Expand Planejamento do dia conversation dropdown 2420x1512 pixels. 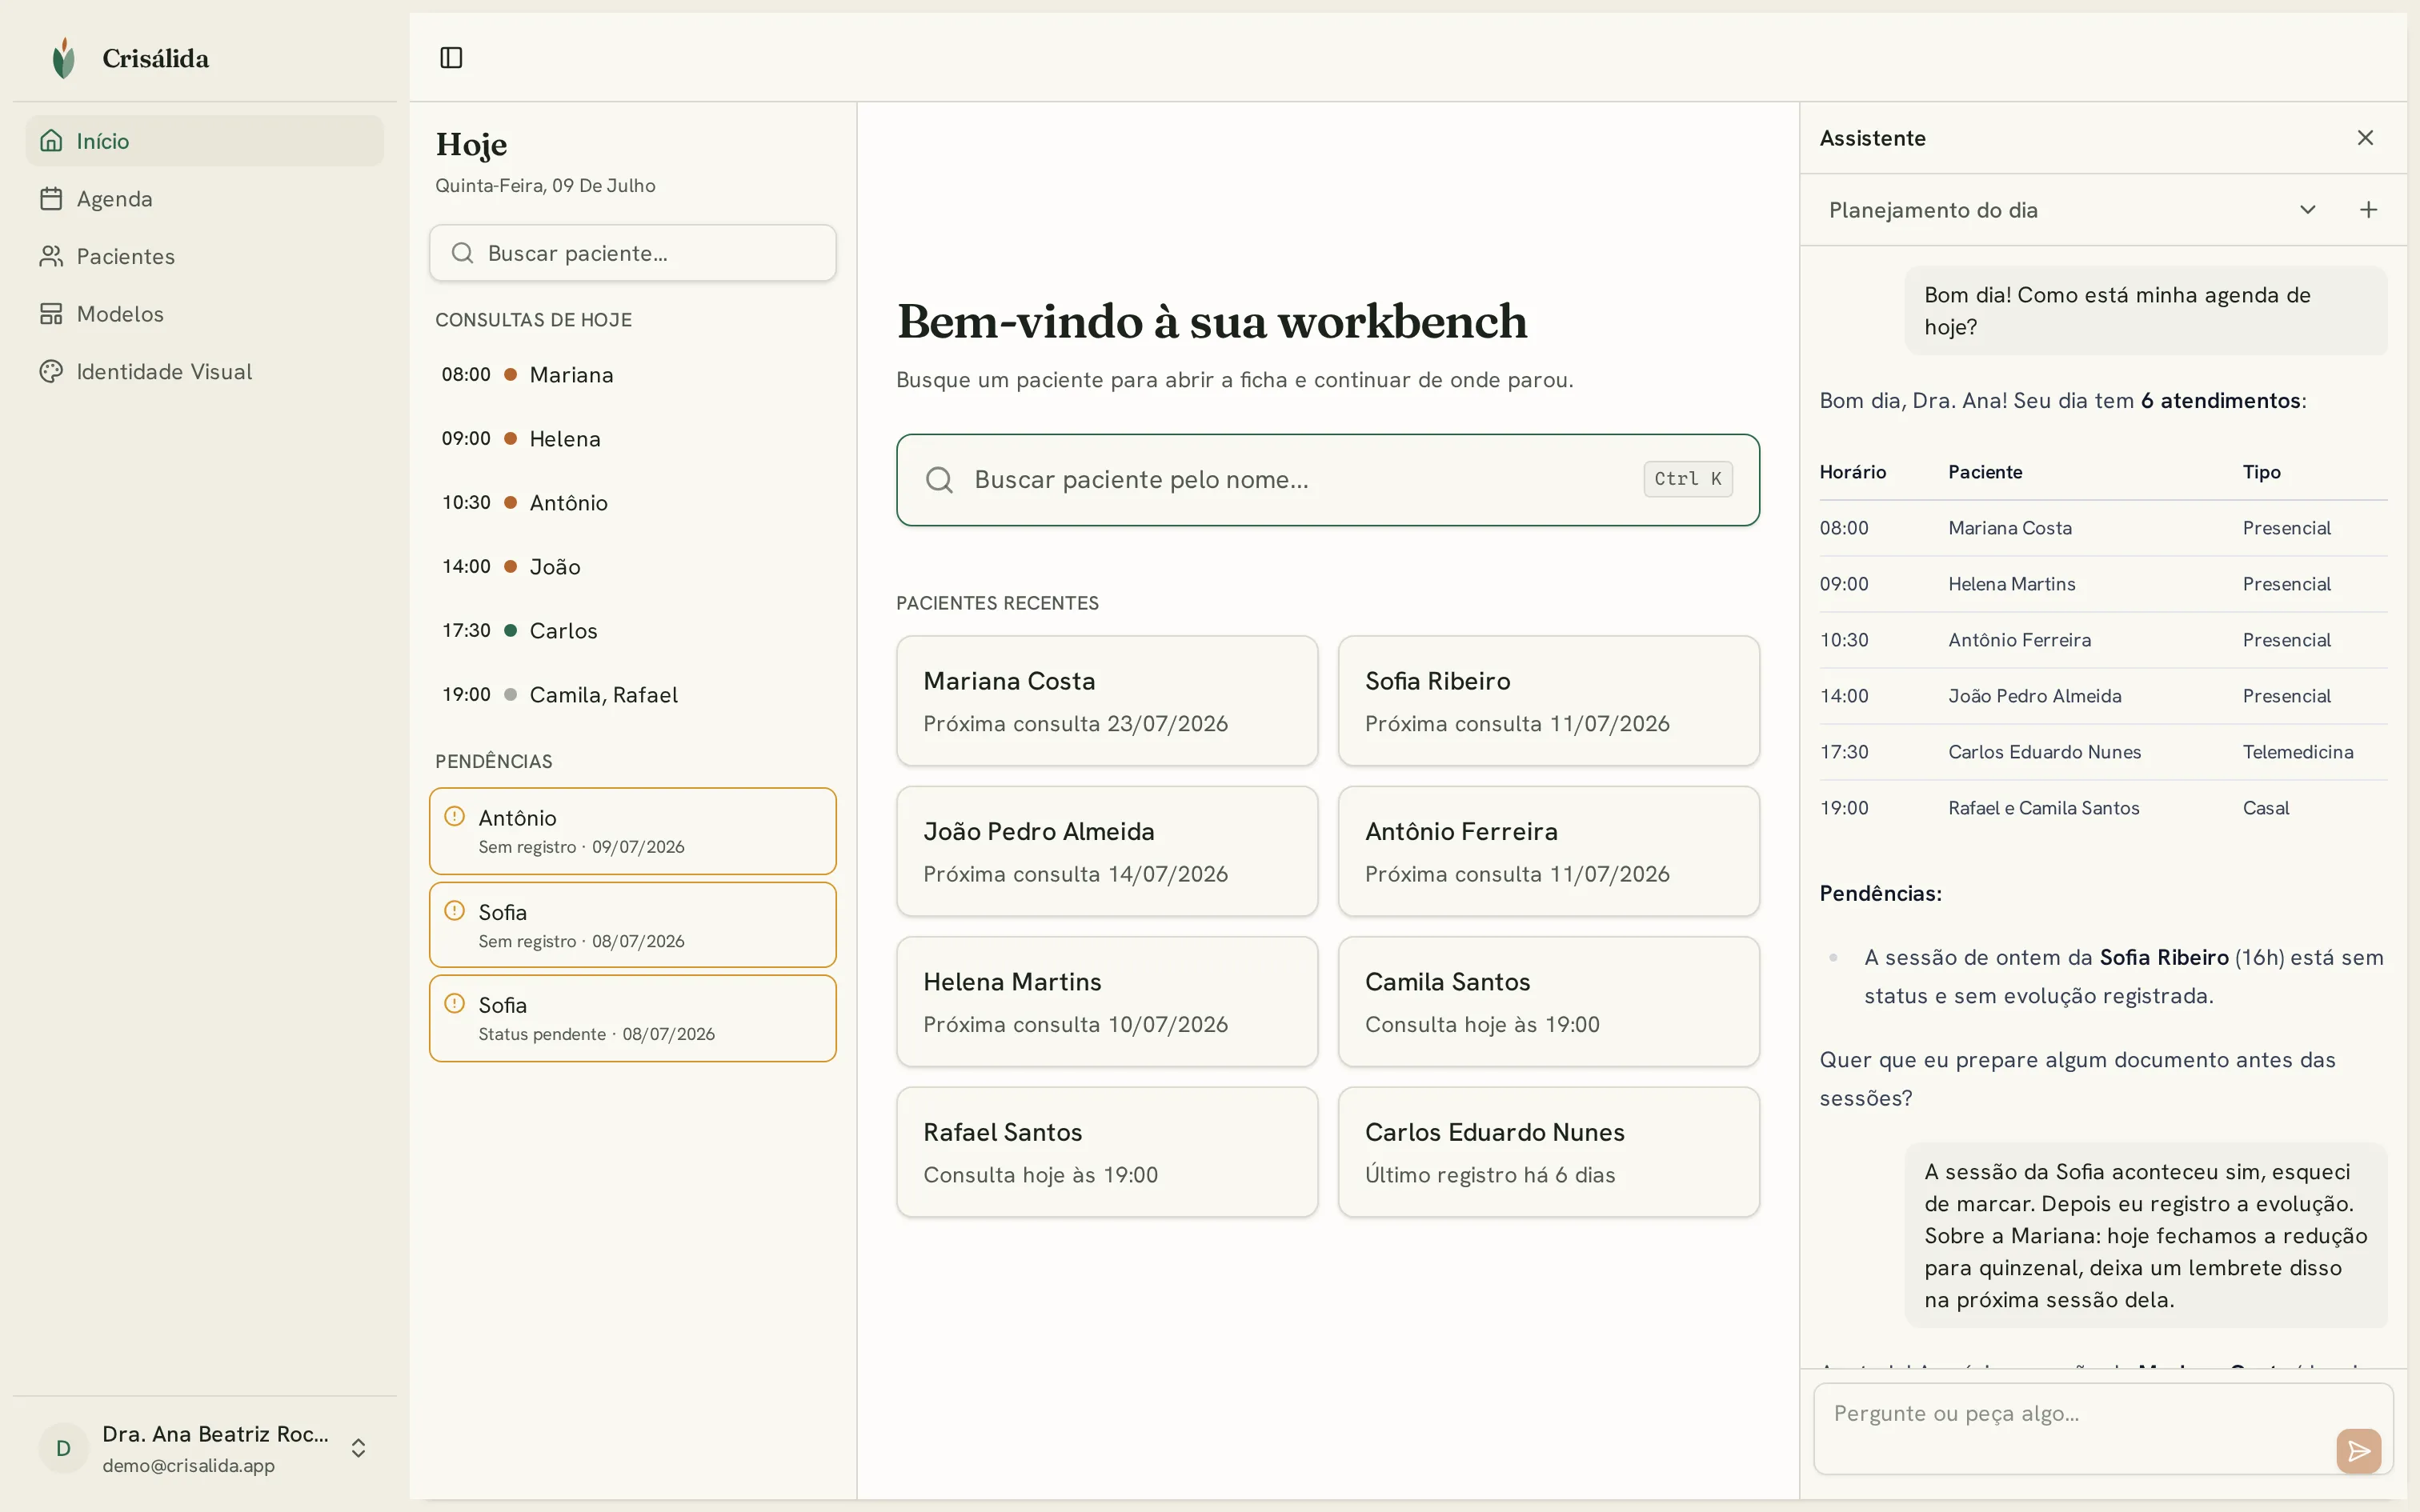click(2307, 210)
